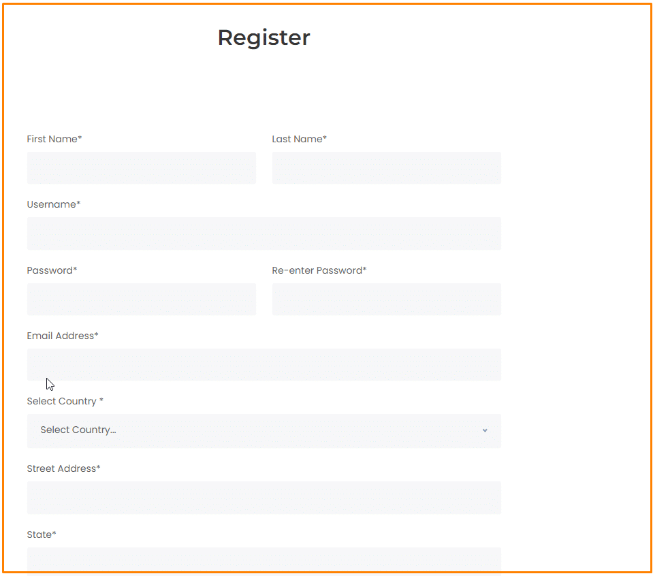
Task: Select the "Username*" field label
Action: [x=54, y=204]
